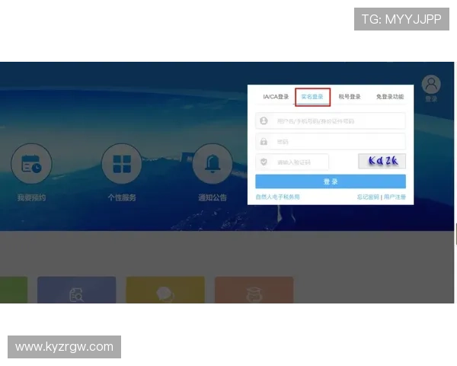This screenshot has height=366, width=457.
Task: Open the 自然人电子税务局 link
Action: click(277, 197)
